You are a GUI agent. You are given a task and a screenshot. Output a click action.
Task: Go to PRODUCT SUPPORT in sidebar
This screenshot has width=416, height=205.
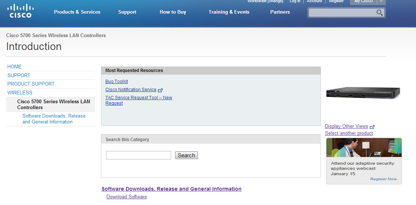point(31,84)
